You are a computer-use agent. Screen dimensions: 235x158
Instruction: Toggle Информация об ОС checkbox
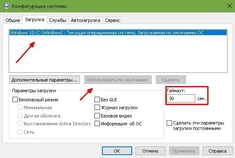click(97, 124)
